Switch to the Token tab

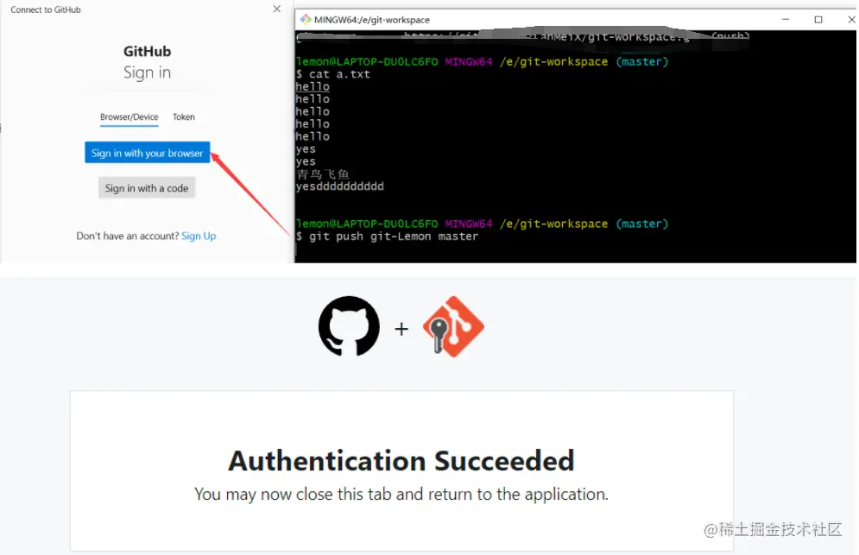tap(184, 117)
